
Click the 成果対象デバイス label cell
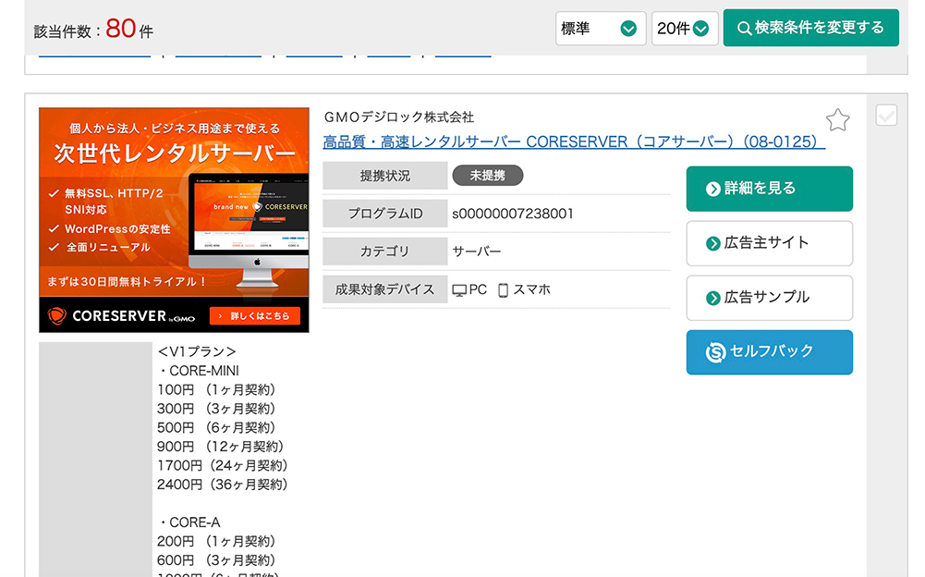(x=385, y=289)
